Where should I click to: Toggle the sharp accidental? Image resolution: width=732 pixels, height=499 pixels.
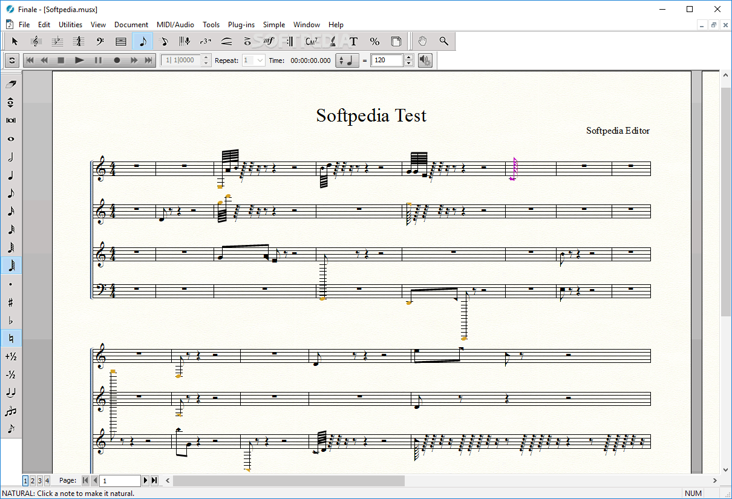click(11, 302)
